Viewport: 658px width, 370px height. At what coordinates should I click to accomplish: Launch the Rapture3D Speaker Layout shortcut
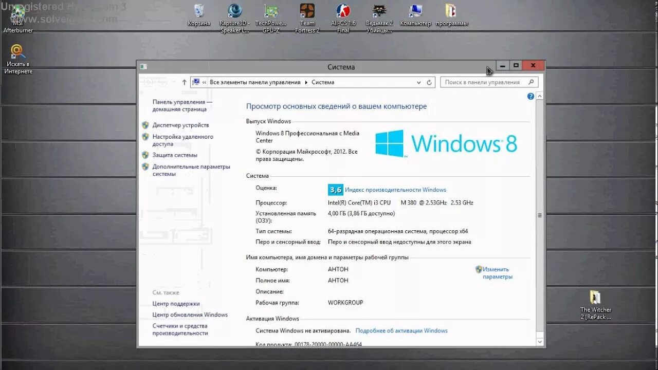pos(234,18)
